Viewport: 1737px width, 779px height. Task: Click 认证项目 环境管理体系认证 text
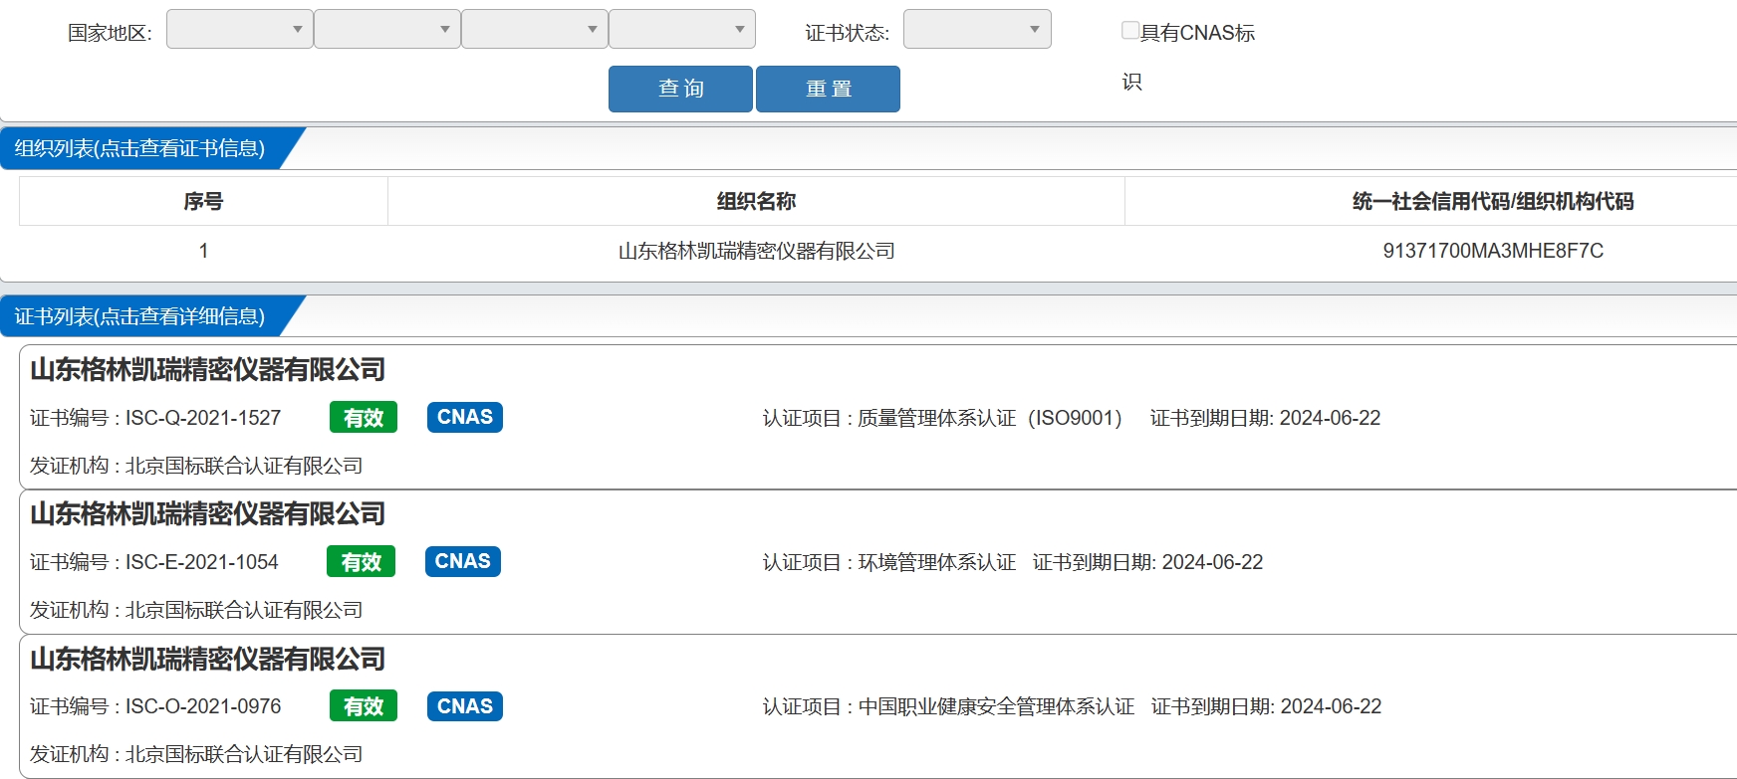coord(889,562)
